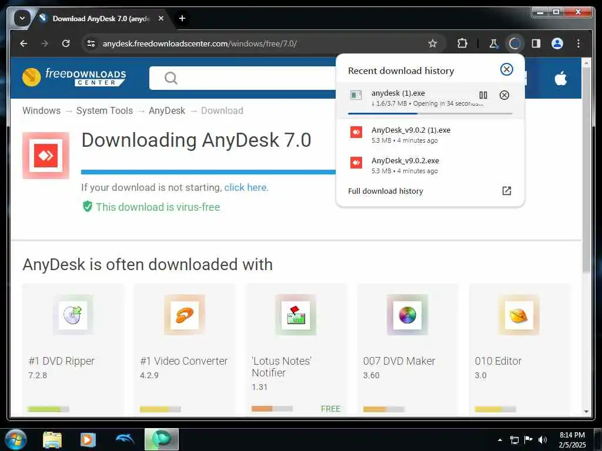
Task: Open AnyDesk_v9.0.2.exe from download list
Action: click(430, 165)
